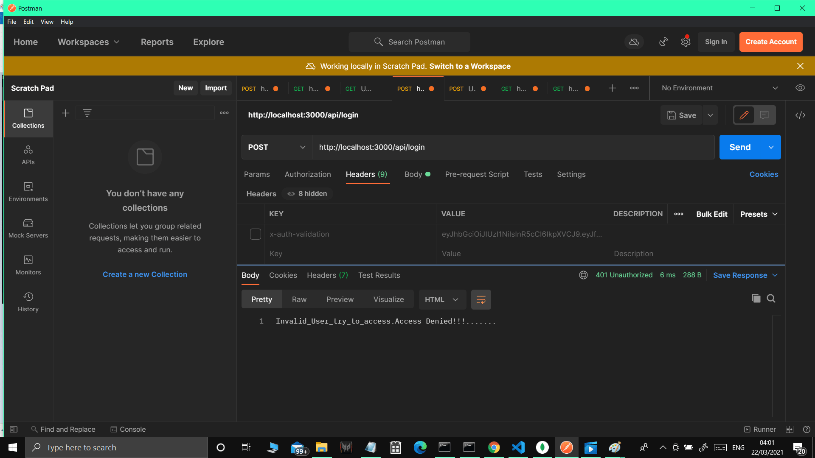Open the Monitors sidebar panel
Screen dimensions: 815x458
(x=28, y=265)
